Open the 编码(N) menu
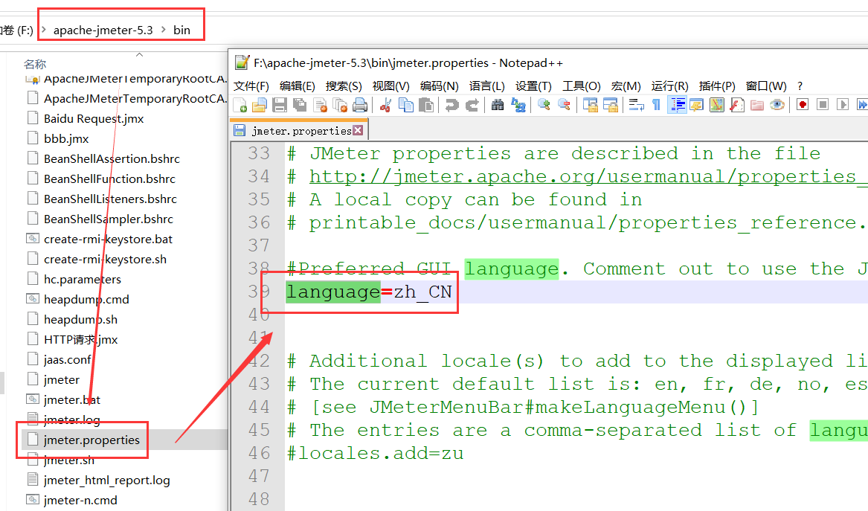 (x=439, y=86)
